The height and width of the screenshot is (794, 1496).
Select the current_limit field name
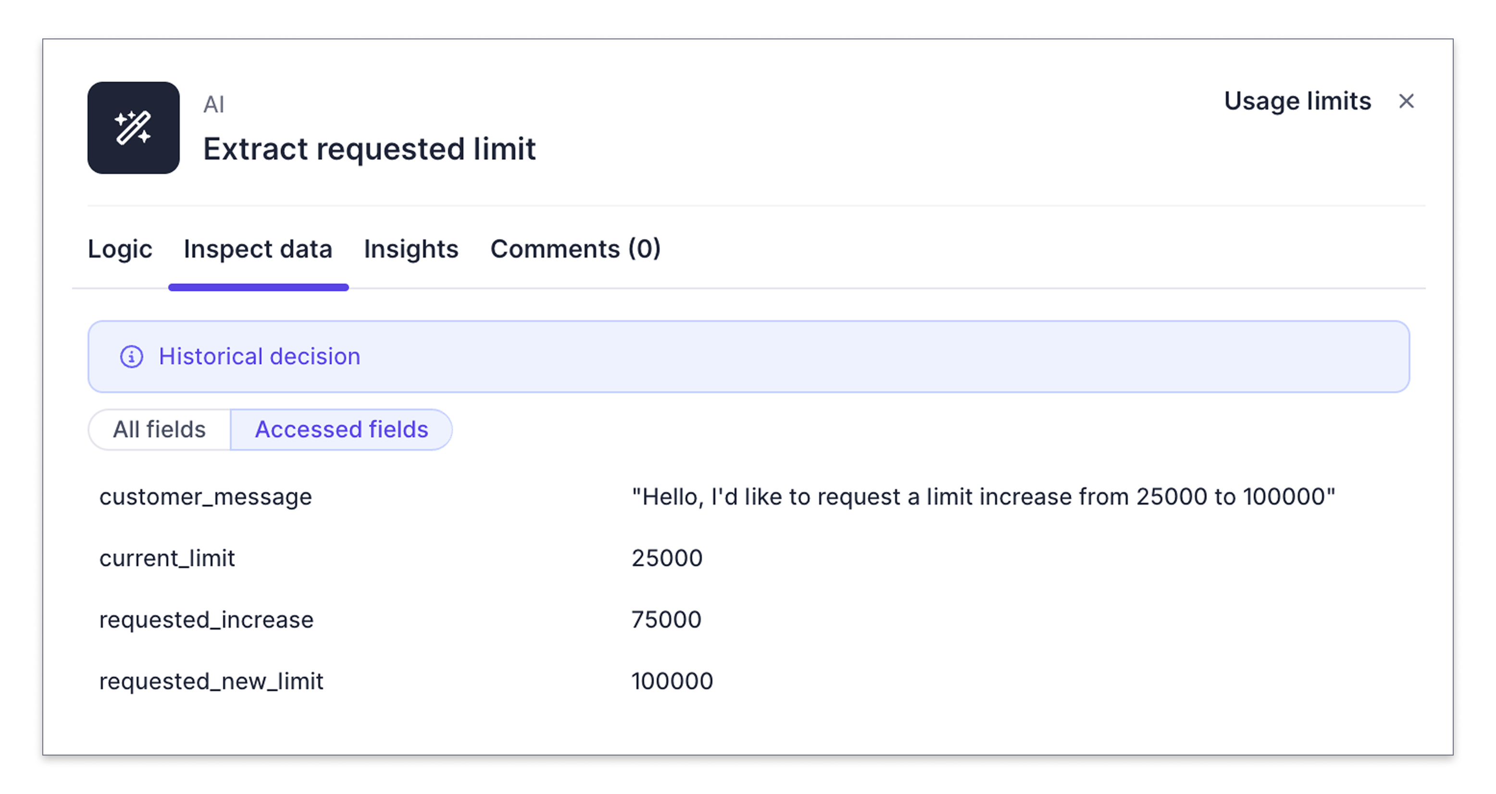point(167,559)
